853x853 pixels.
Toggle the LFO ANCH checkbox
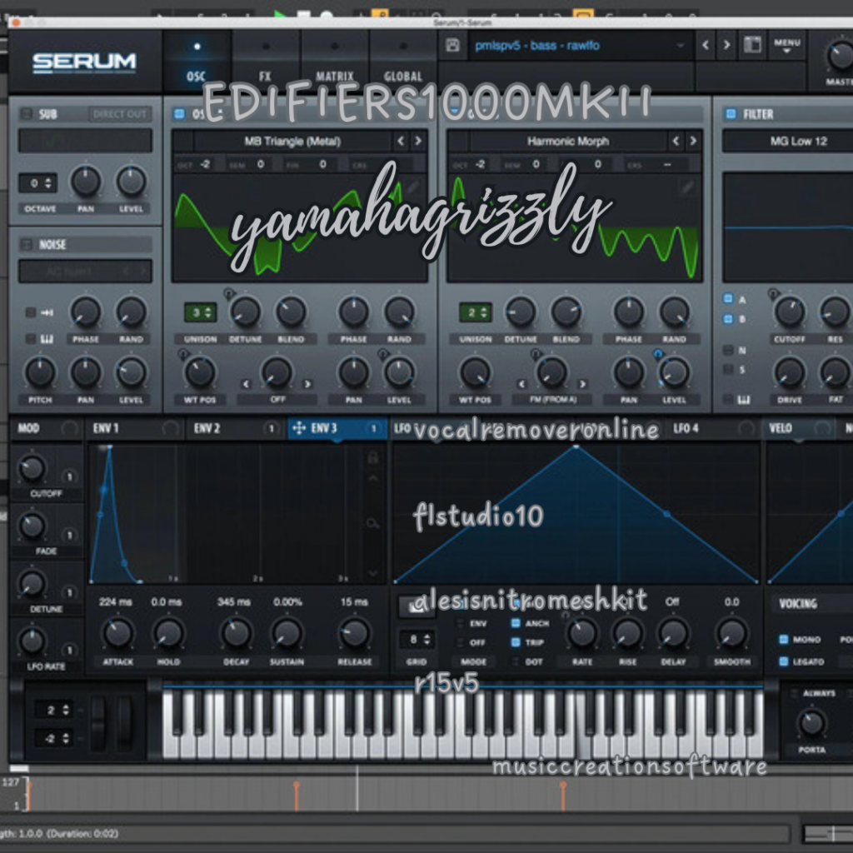[x=516, y=623]
